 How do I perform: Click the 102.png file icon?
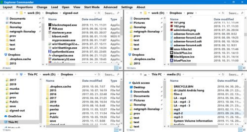pyautogui.click(x=172, y=26)
